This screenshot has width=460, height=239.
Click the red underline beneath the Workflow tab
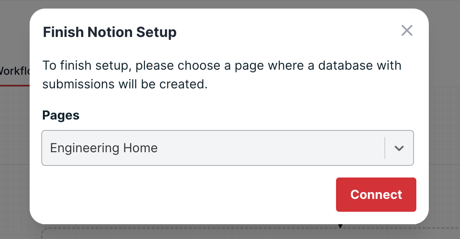pyautogui.click(x=15, y=86)
